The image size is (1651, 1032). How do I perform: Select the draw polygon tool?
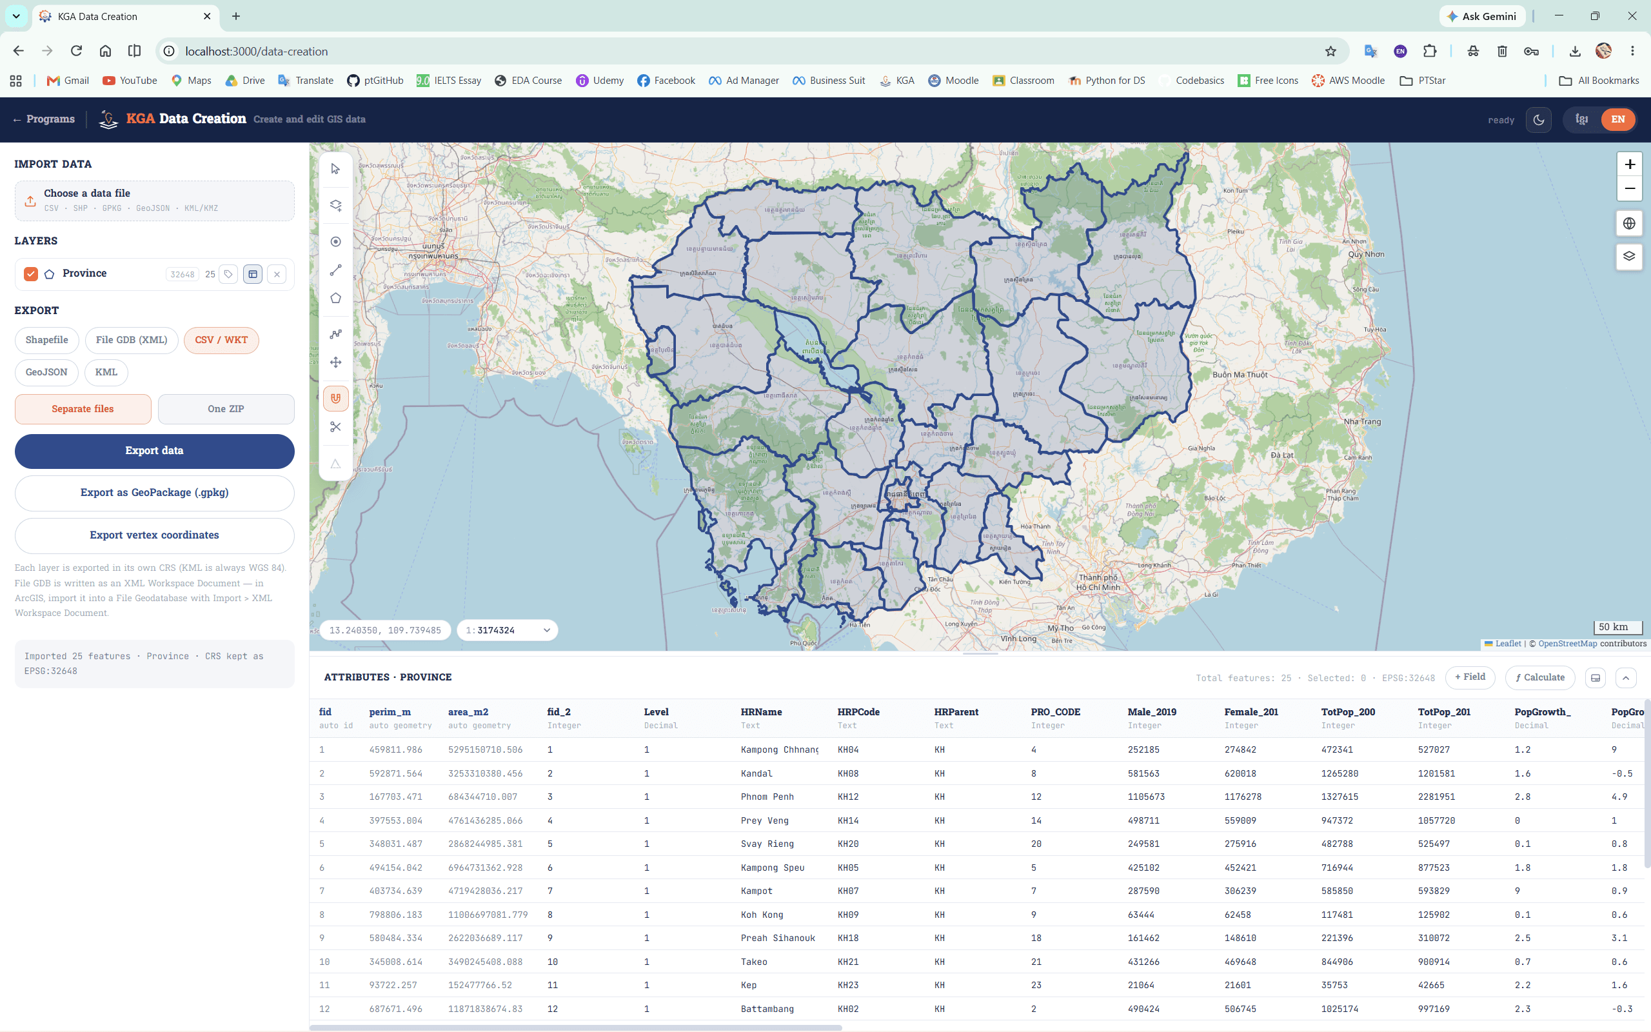[x=335, y=298]
